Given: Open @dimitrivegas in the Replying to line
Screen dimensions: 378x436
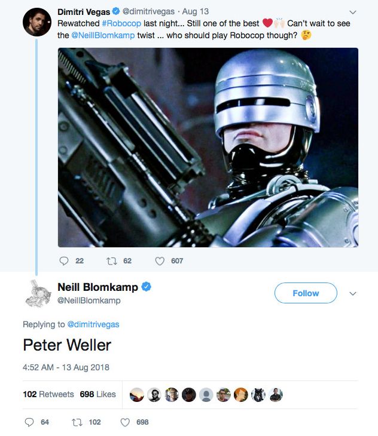Looking at the screenshot, I should (x=93, y=324).
